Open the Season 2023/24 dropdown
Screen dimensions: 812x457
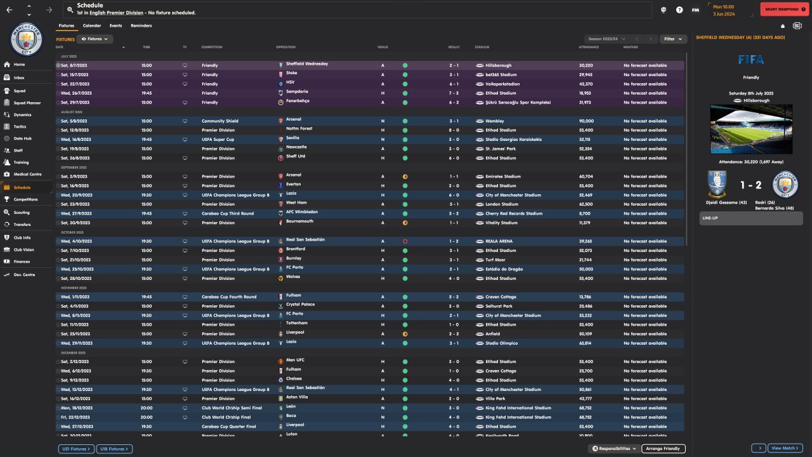pyautogui.click(x=608, y=39)
